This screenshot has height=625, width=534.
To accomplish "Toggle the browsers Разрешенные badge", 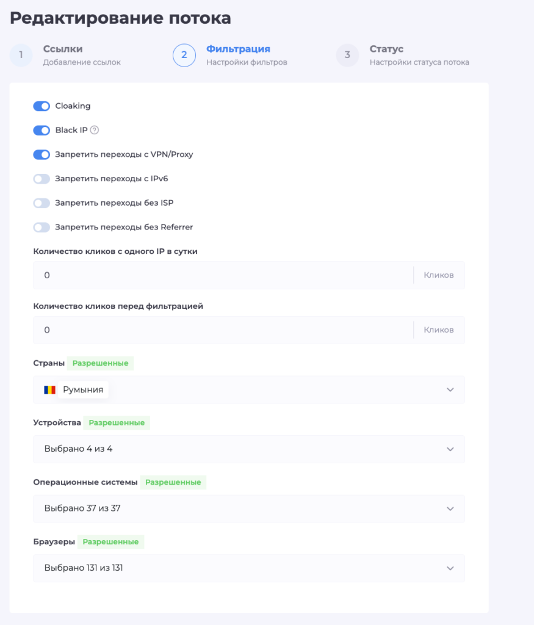I will click(111, 542).
